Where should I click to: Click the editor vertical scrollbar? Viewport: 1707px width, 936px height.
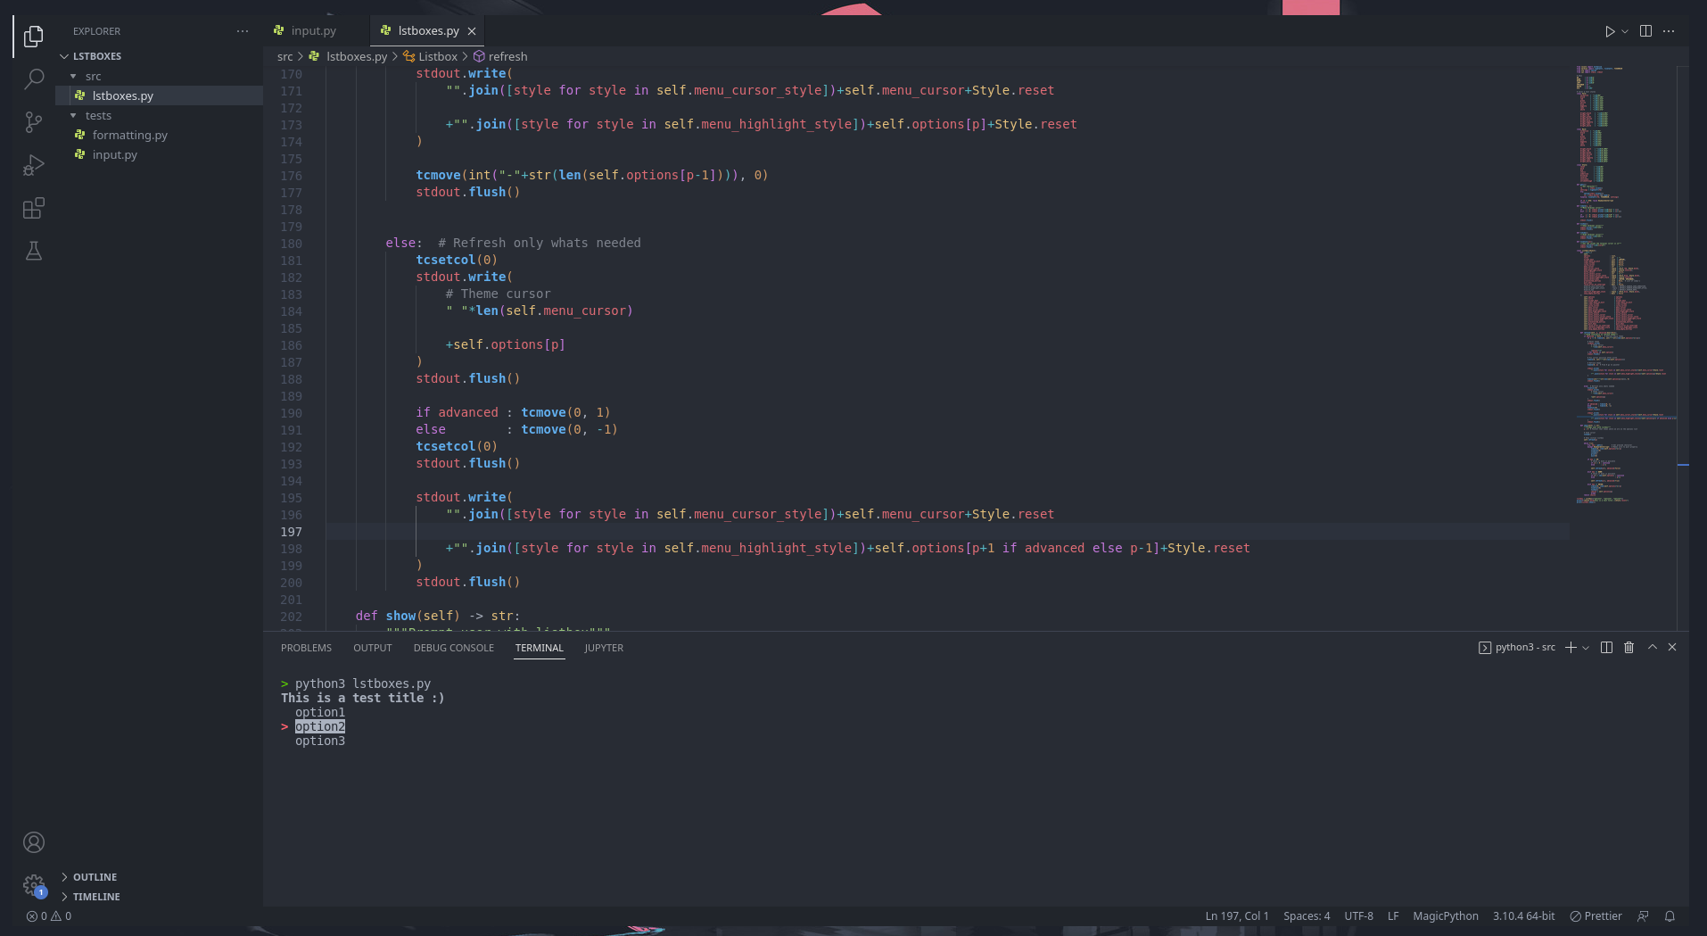(x=1683, y=348)
